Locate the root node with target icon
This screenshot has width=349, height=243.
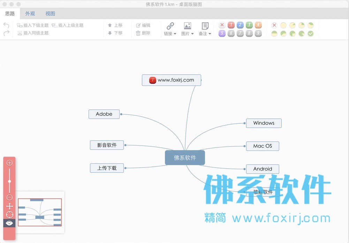pos(9,215)
